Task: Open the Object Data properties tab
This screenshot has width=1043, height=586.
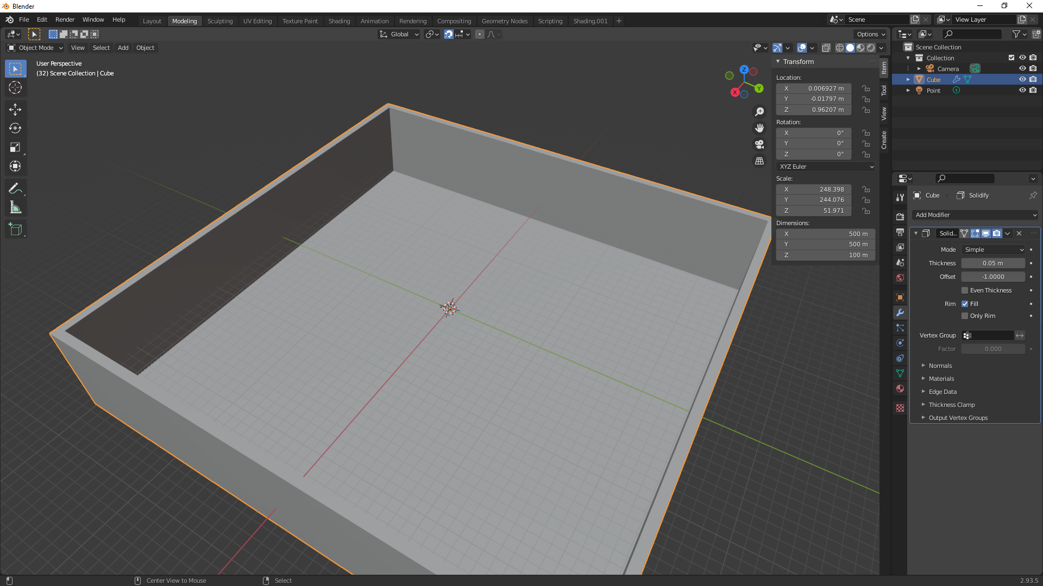Action: (900, 373)
